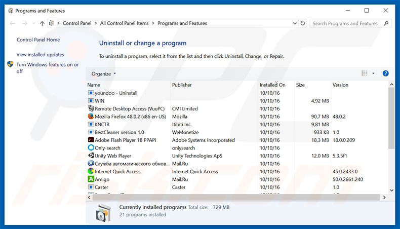This screenshot has width=400, height=229.
Task: Sort by the Name column header
Action: tap(128, 85)
